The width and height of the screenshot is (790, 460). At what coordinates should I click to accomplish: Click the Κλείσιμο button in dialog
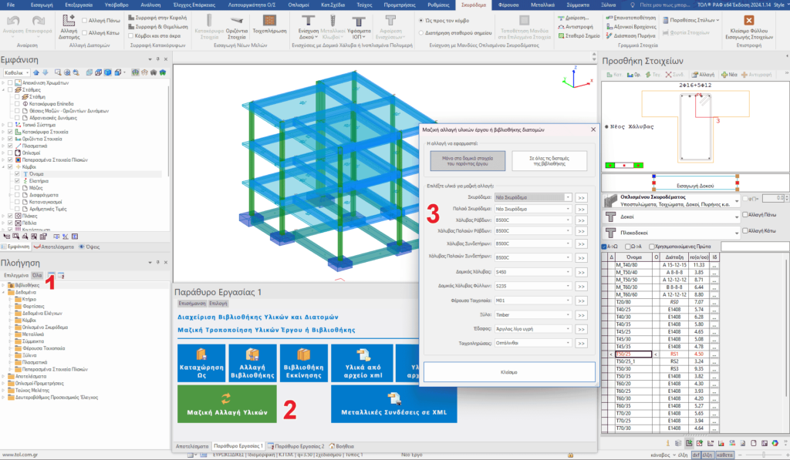point(509,371)
